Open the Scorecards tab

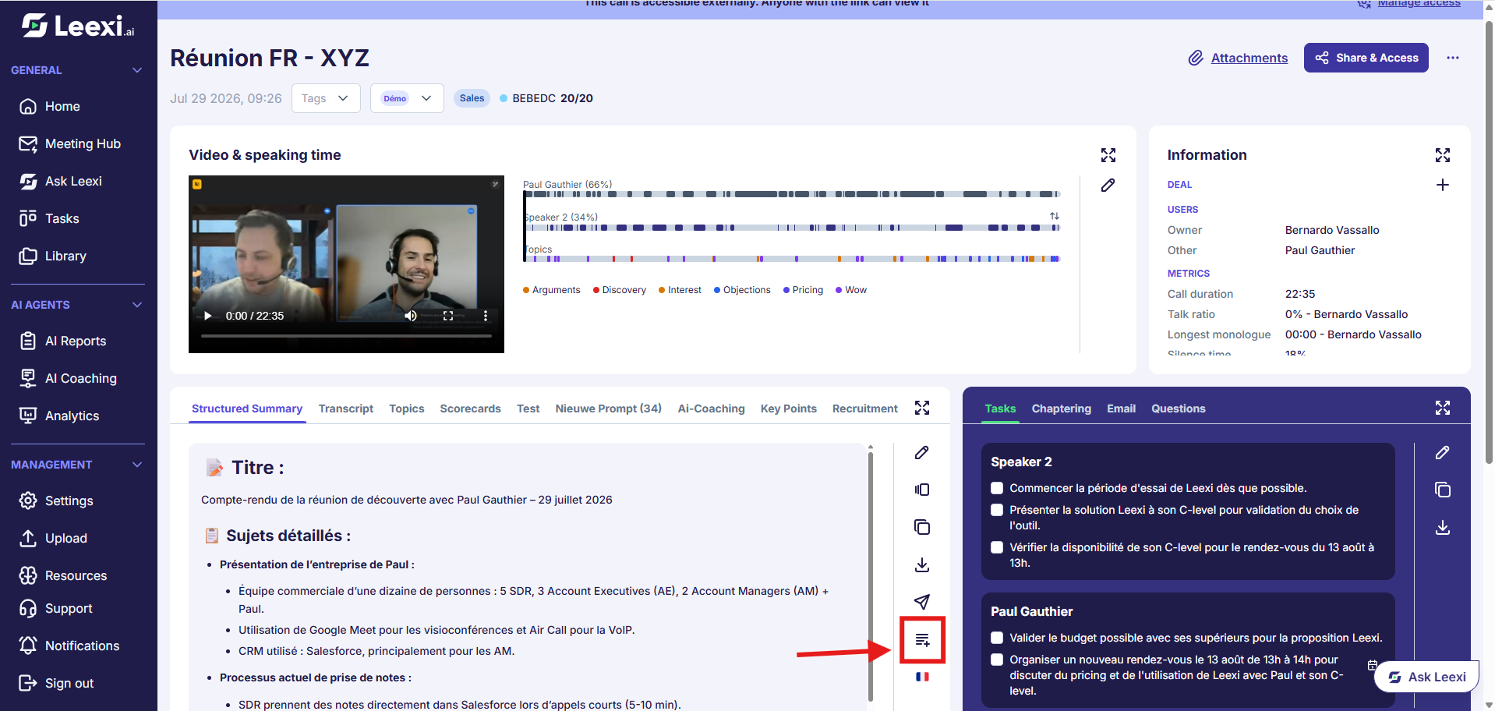pyautogui.click(x=470, y=409)
